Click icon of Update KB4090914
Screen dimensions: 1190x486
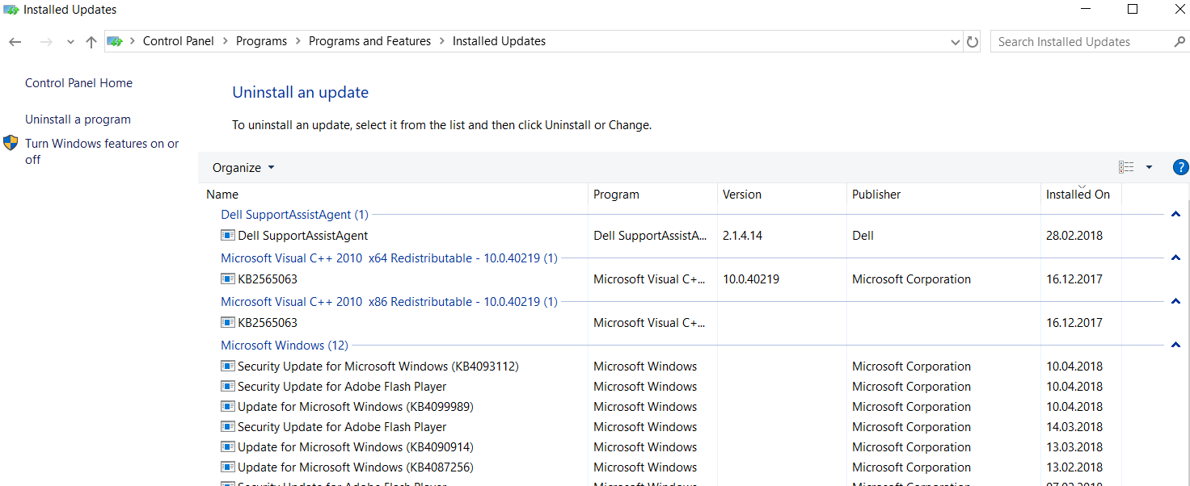[x=228, y=447]
